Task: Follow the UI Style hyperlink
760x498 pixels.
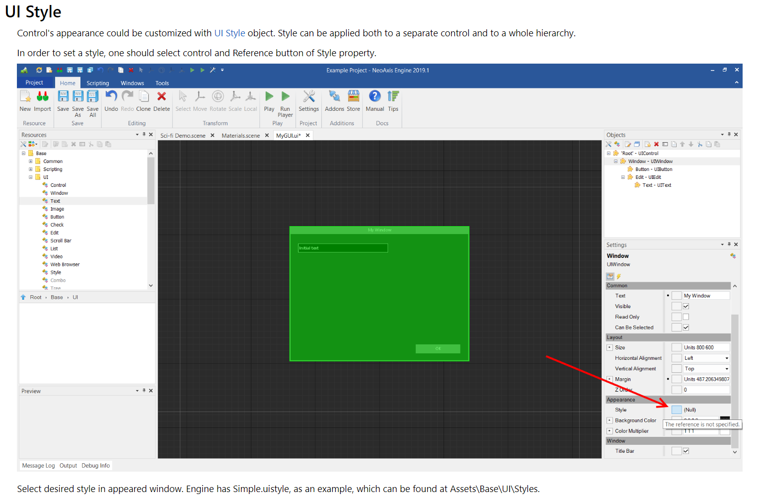Action: [229, 33]
